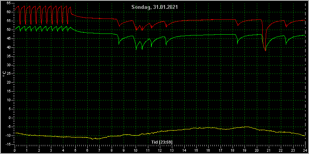Click hour 12 on the time axis
The height and width of the screenshot is (154, 309).
coord(160,151)
